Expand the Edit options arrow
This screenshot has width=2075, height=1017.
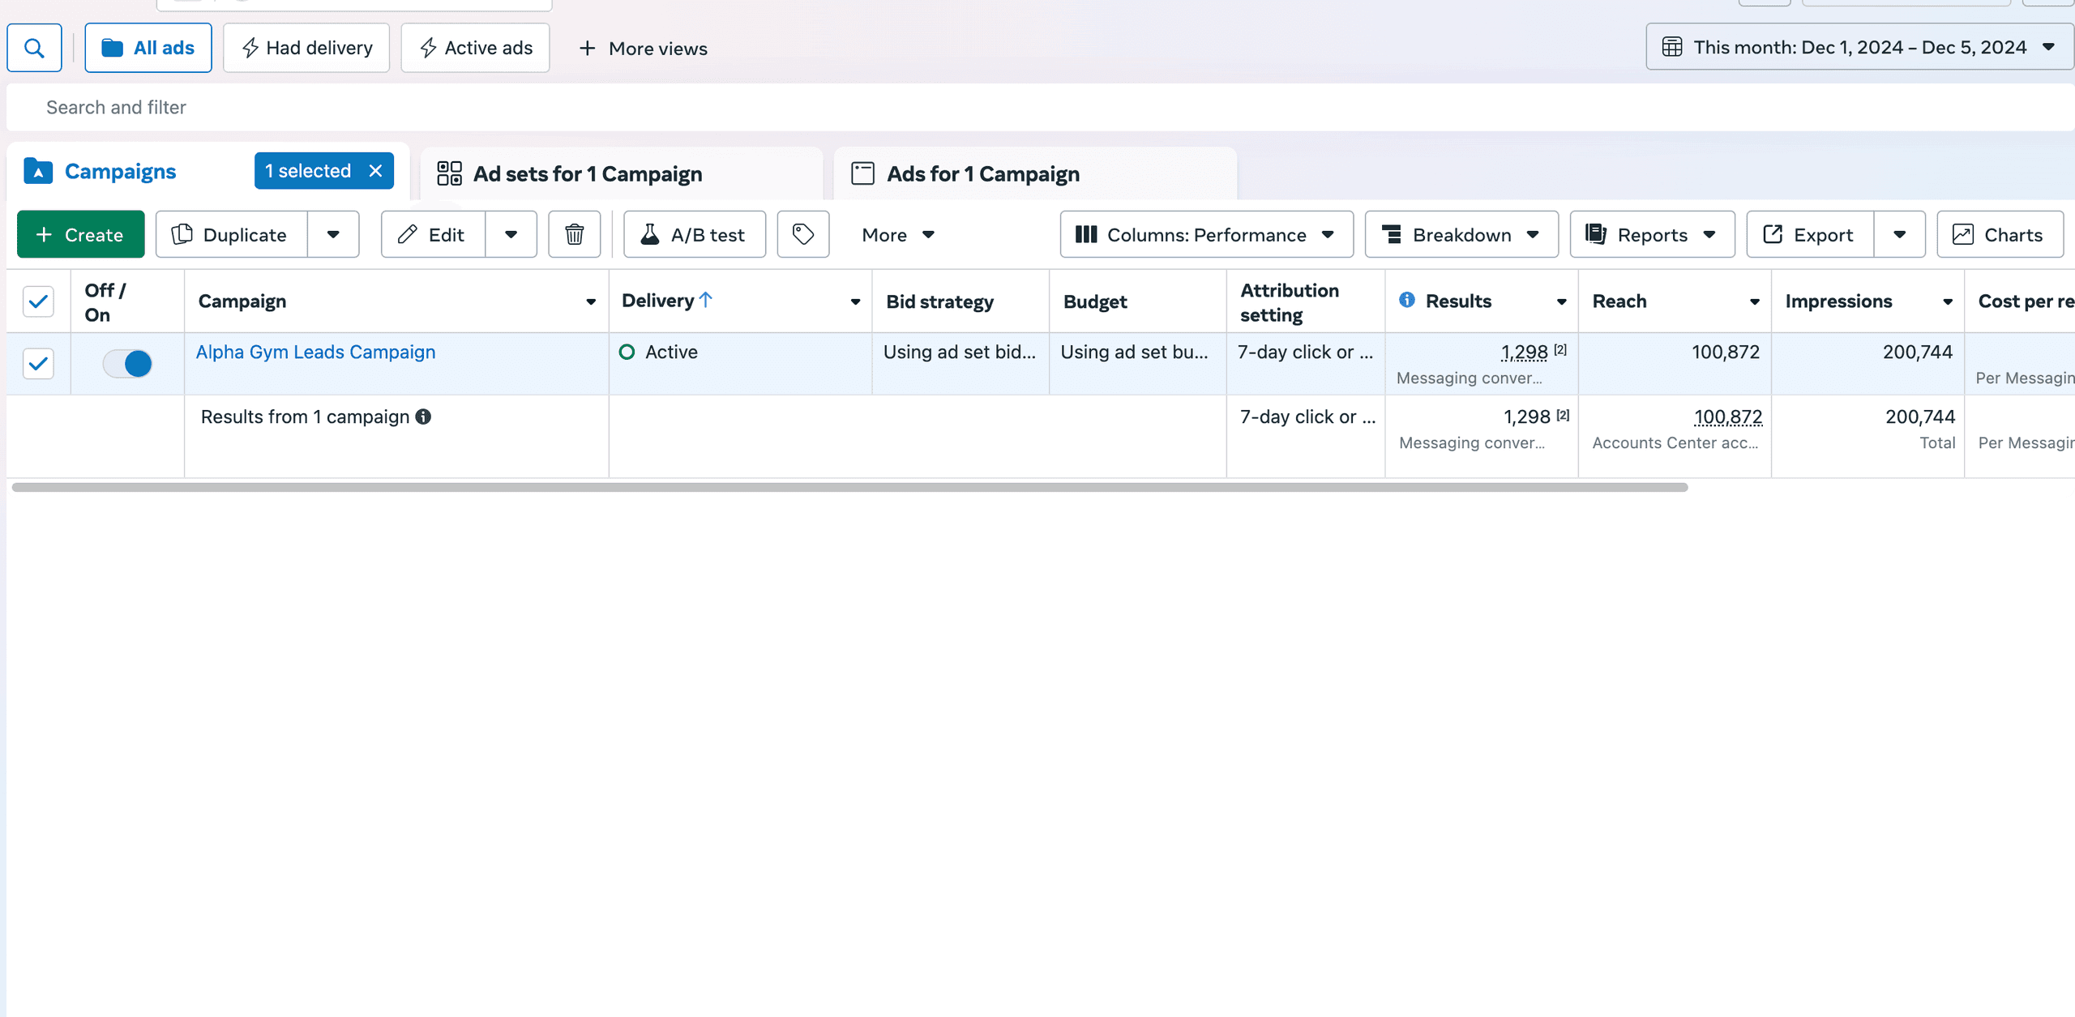[511, 235]
